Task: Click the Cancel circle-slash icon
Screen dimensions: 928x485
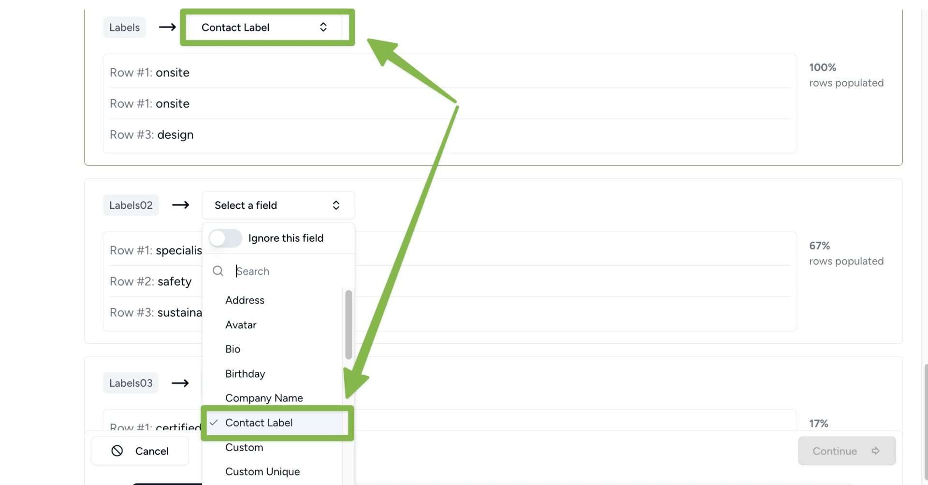Action: pyautogui.click(x=117, y=451)
